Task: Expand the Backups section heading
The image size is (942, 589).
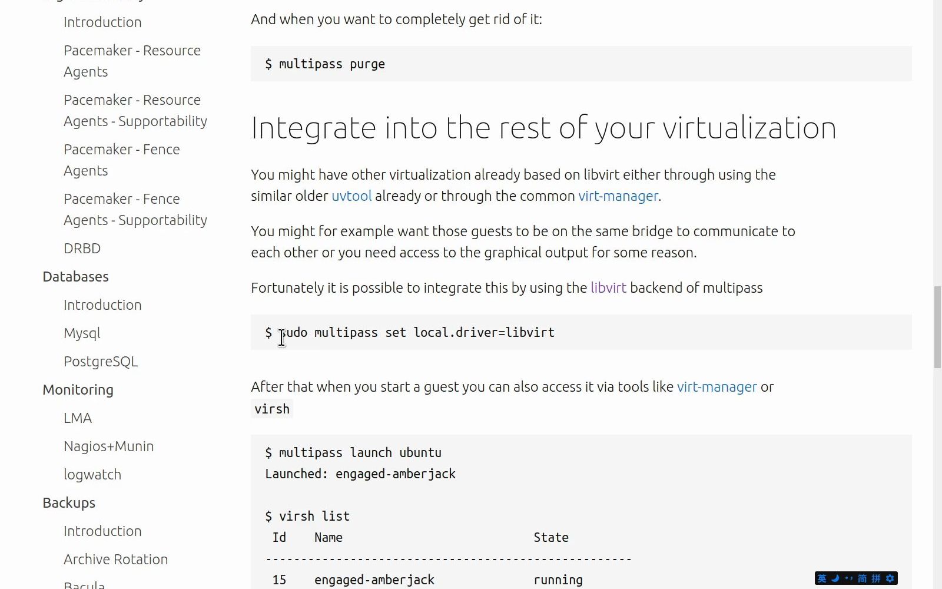Action: pyautogui.click(x=69, y=503)
